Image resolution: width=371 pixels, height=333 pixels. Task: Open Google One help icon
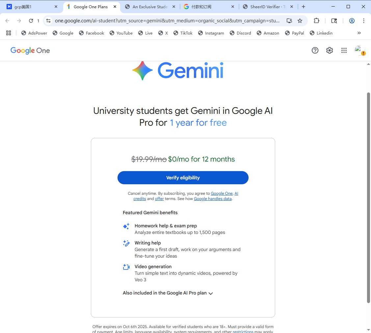click(315, 50)
